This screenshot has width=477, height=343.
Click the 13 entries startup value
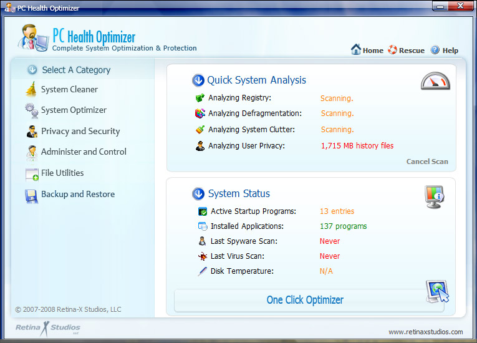337,211
